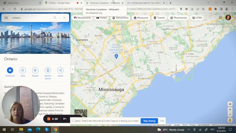Open the tab search dropdown arrow

point(208,3)
